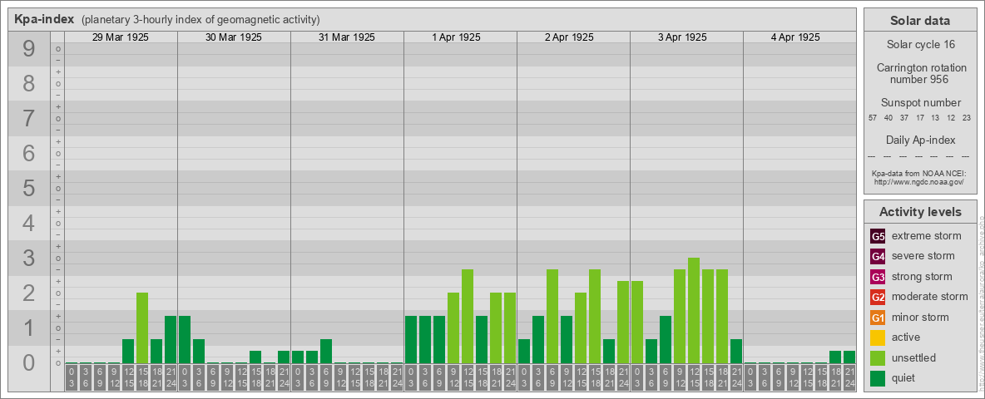Click the Kp scale number 0
985x399 pixels.
28,362
